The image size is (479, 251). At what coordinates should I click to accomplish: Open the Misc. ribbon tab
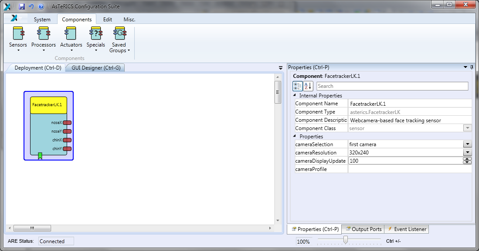(x=129, y=19)
